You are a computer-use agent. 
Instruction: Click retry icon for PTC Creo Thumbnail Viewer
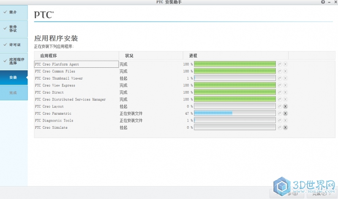pyautogui.click(x=280, y=78)
